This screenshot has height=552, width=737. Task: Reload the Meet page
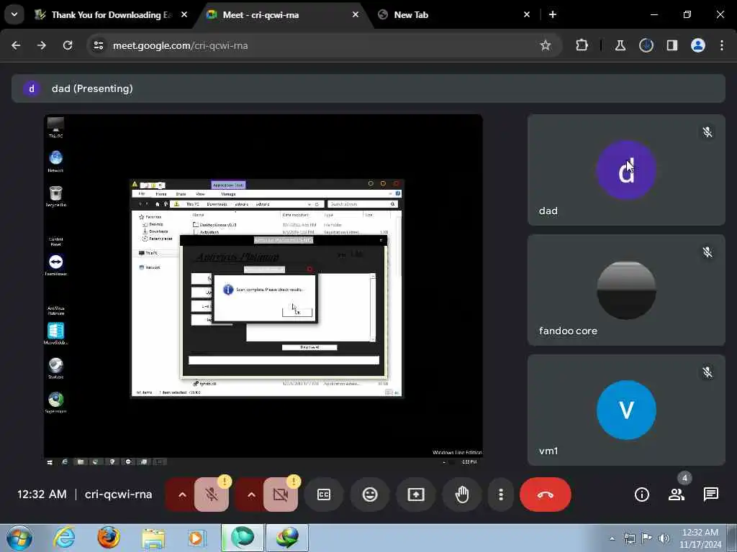[x=68, y=45]
